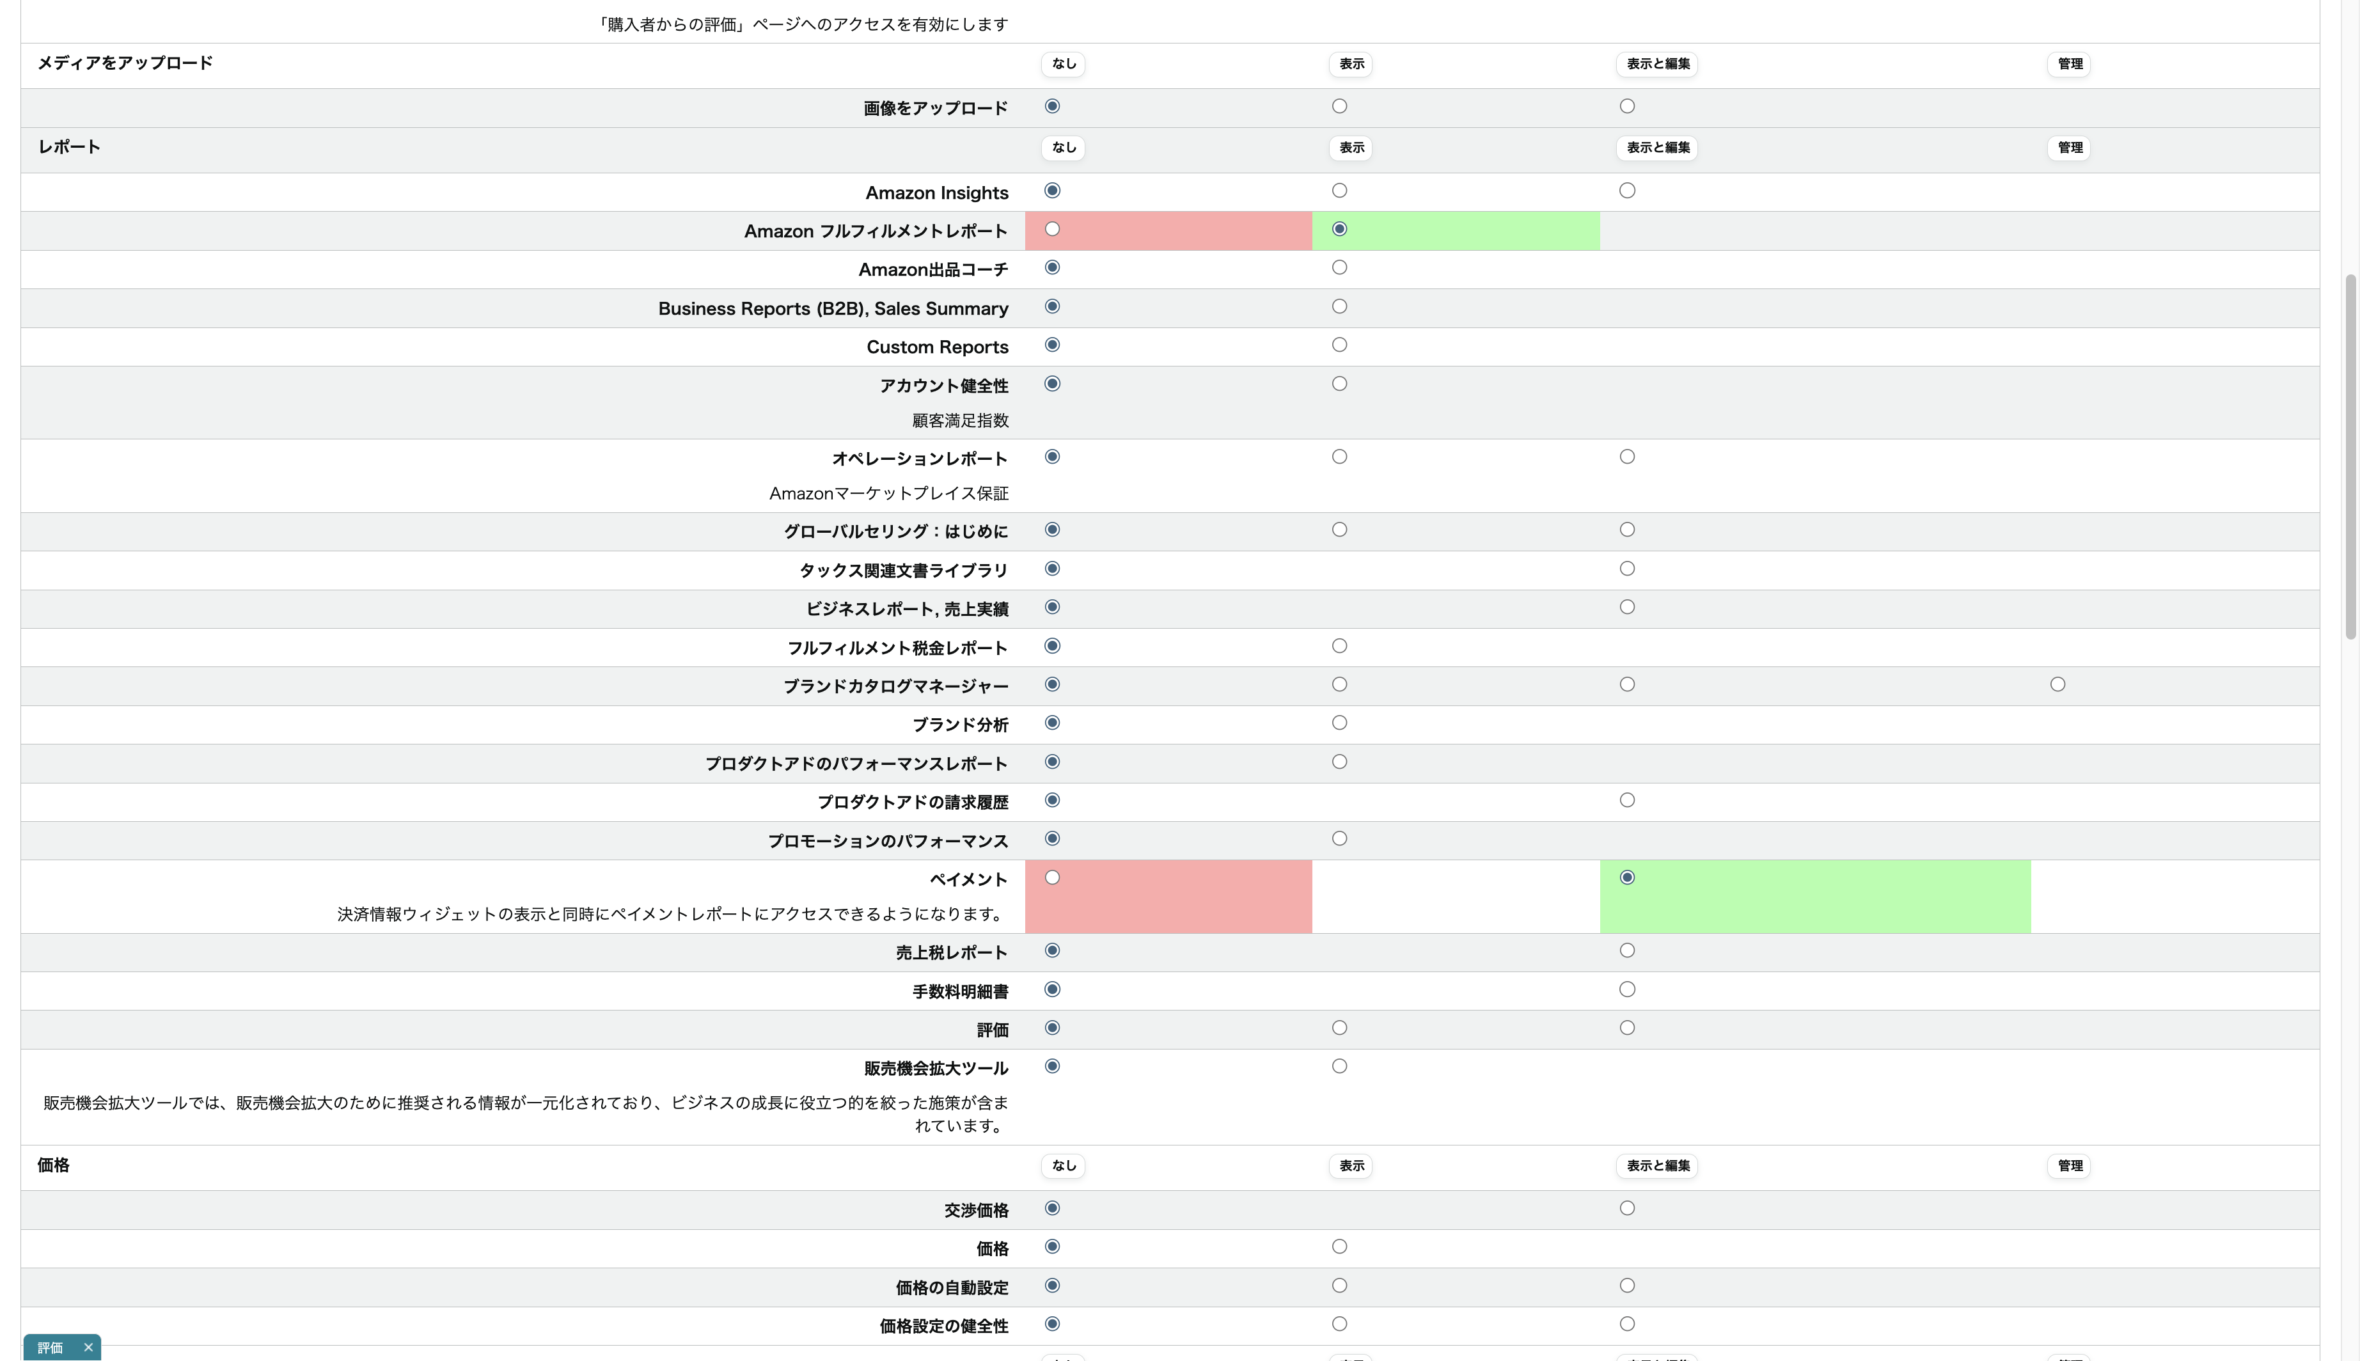Select 表示と編集 for 交渉価格
2360x1361 pixels.
point(1627,1208)
